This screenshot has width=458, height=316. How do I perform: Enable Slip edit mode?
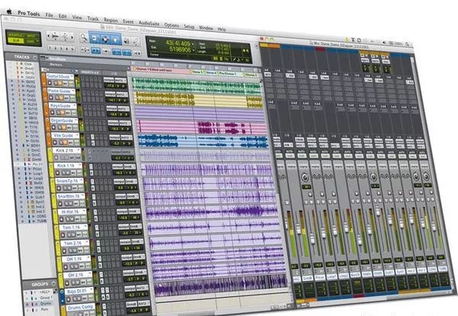(x=16, y=41)
